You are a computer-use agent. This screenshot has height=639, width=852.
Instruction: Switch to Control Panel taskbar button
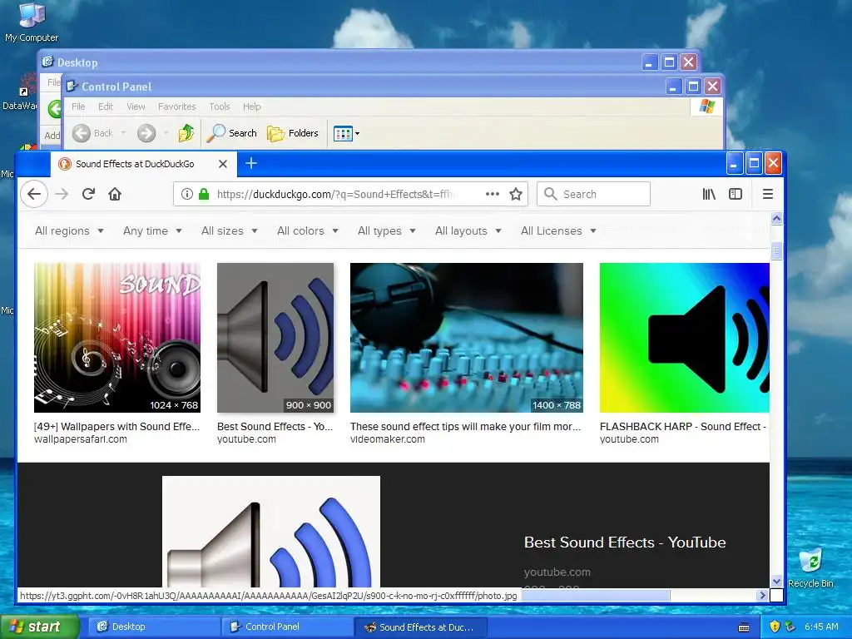tap(287, 627)
